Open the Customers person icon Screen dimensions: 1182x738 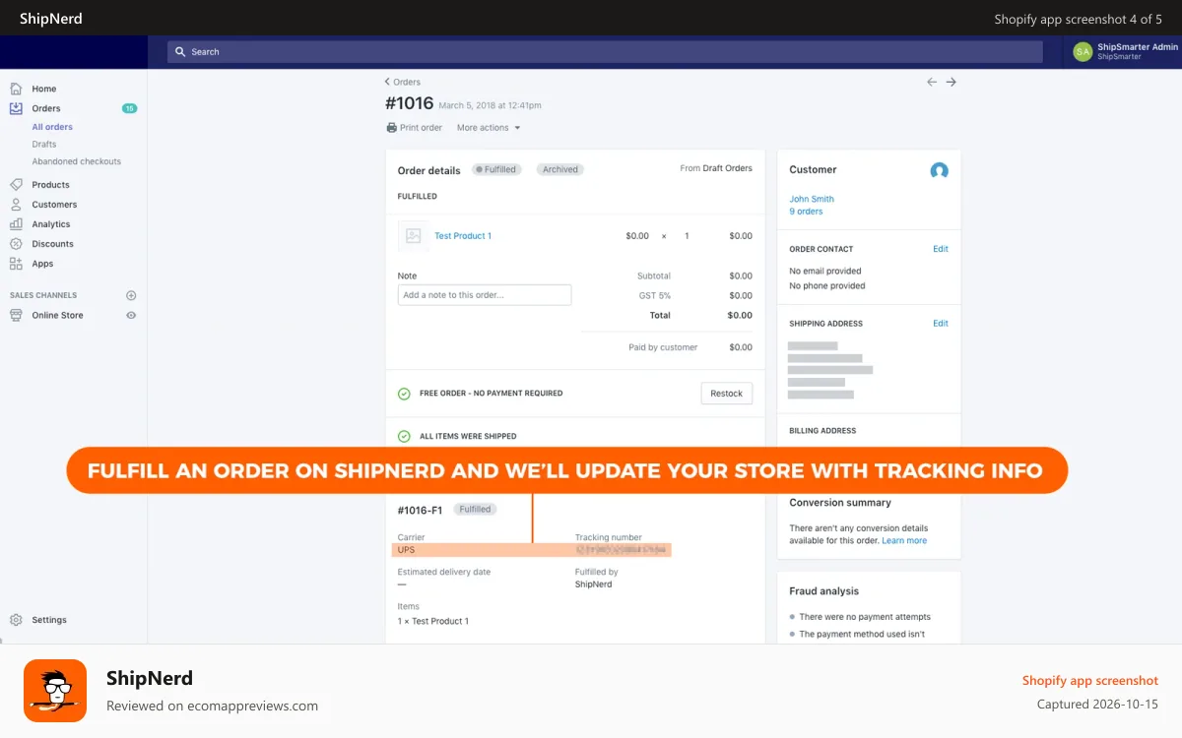point(16,205)
